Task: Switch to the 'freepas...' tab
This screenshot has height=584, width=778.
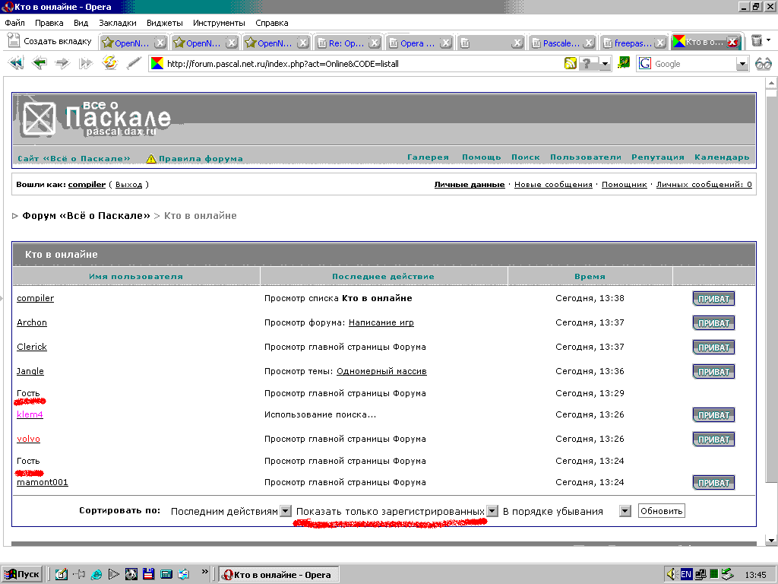Action: (628, 43)
